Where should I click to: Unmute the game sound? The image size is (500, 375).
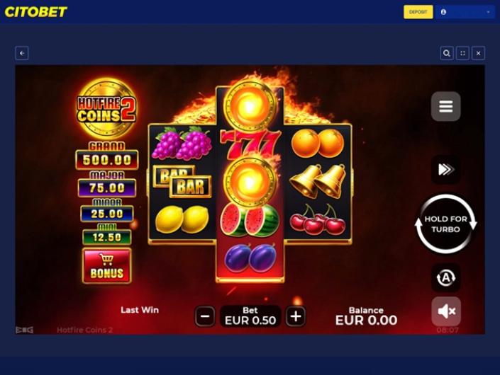(446, 311)
